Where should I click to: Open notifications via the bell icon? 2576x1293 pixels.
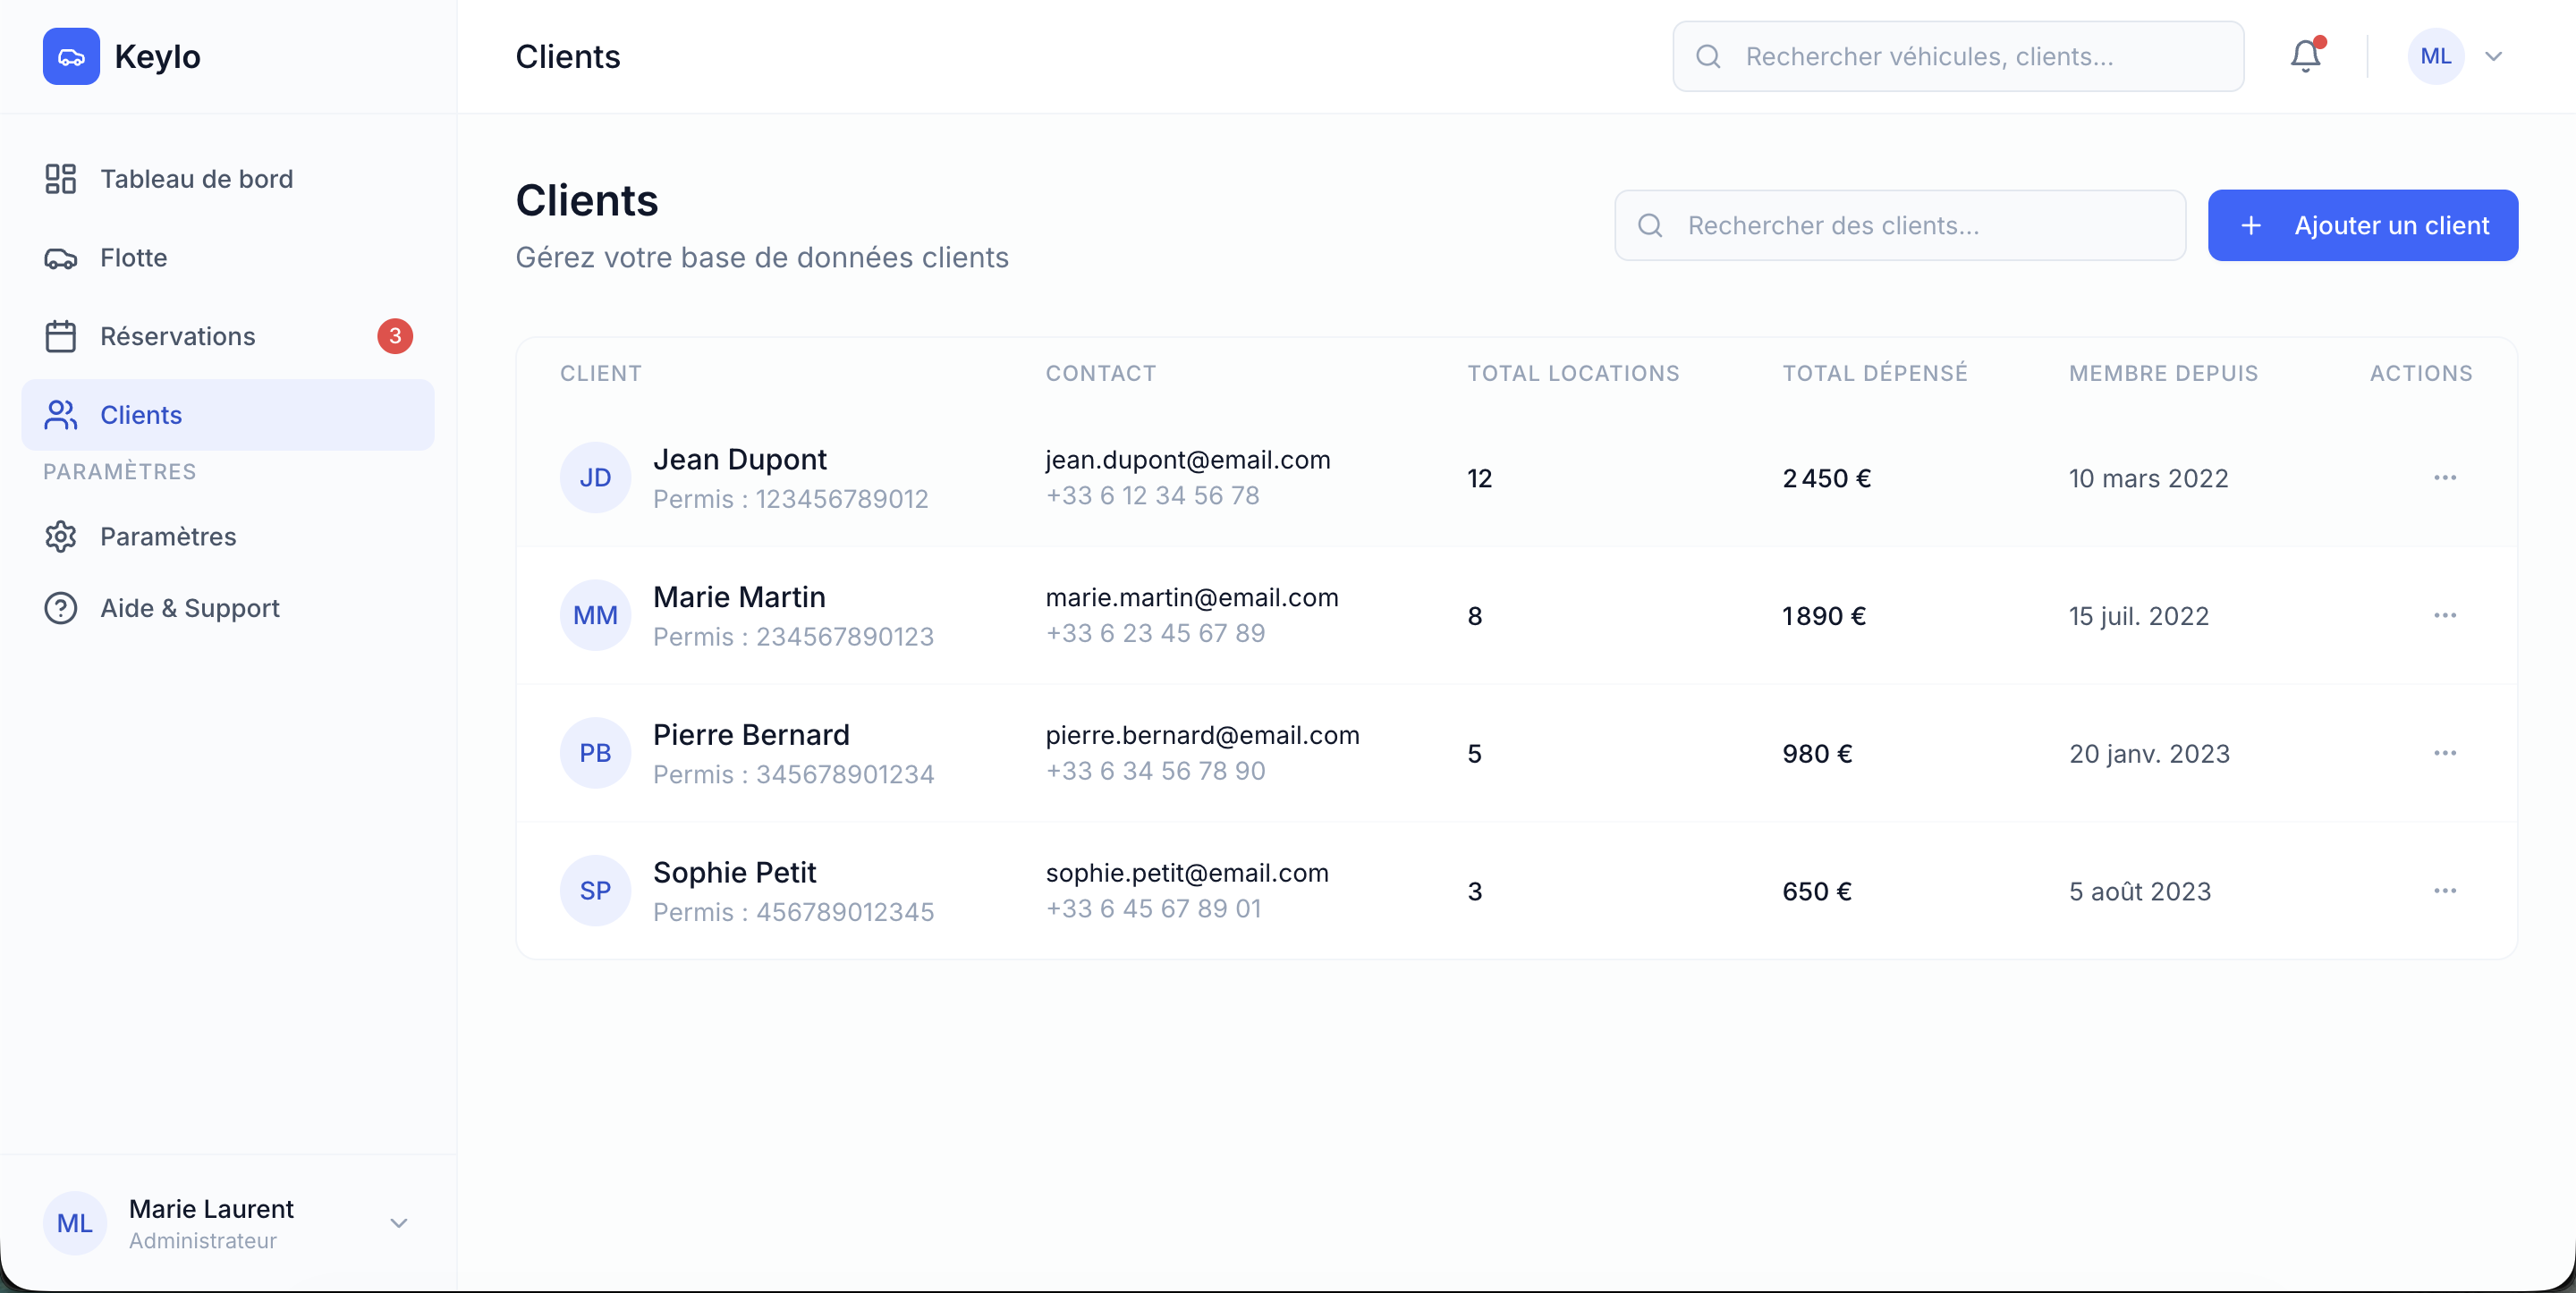pyautogui.click(x=2306, y=56)
